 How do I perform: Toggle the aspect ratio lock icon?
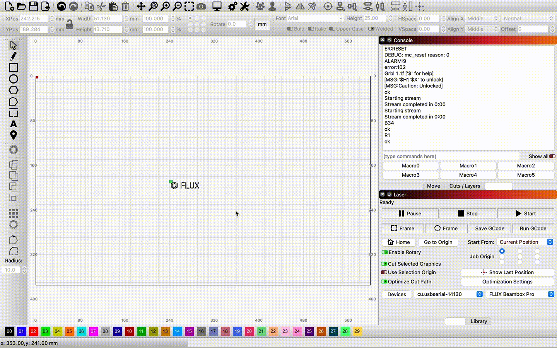[70, 24]
